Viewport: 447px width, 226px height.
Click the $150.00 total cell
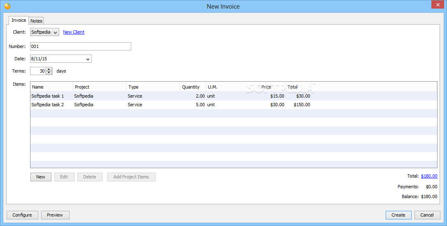302,105
